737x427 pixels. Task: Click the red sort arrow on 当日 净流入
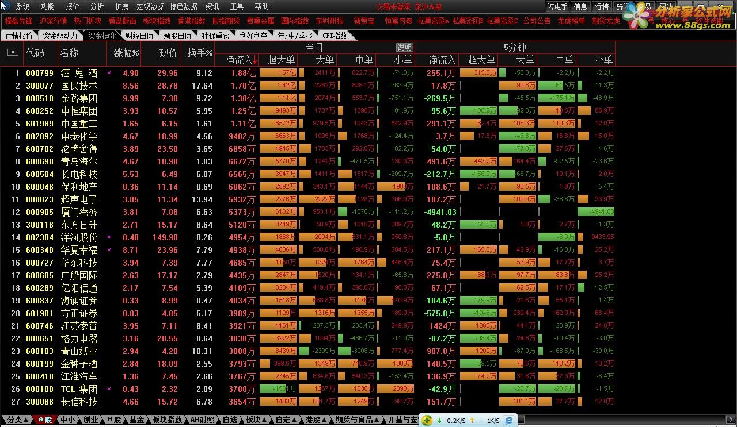(254, 59)
